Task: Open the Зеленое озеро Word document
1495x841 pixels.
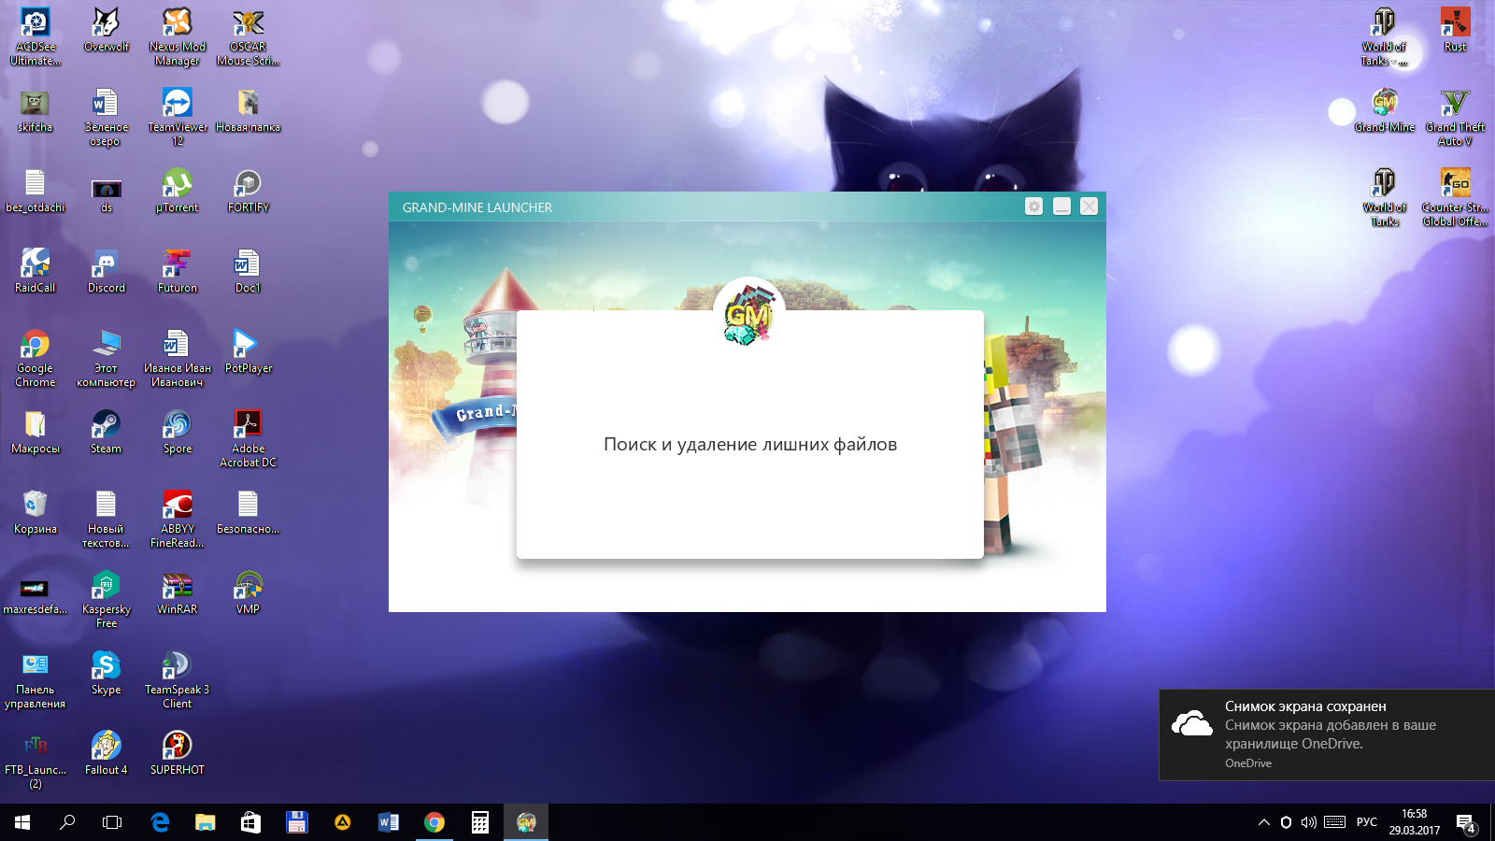Action: (107, 118)
